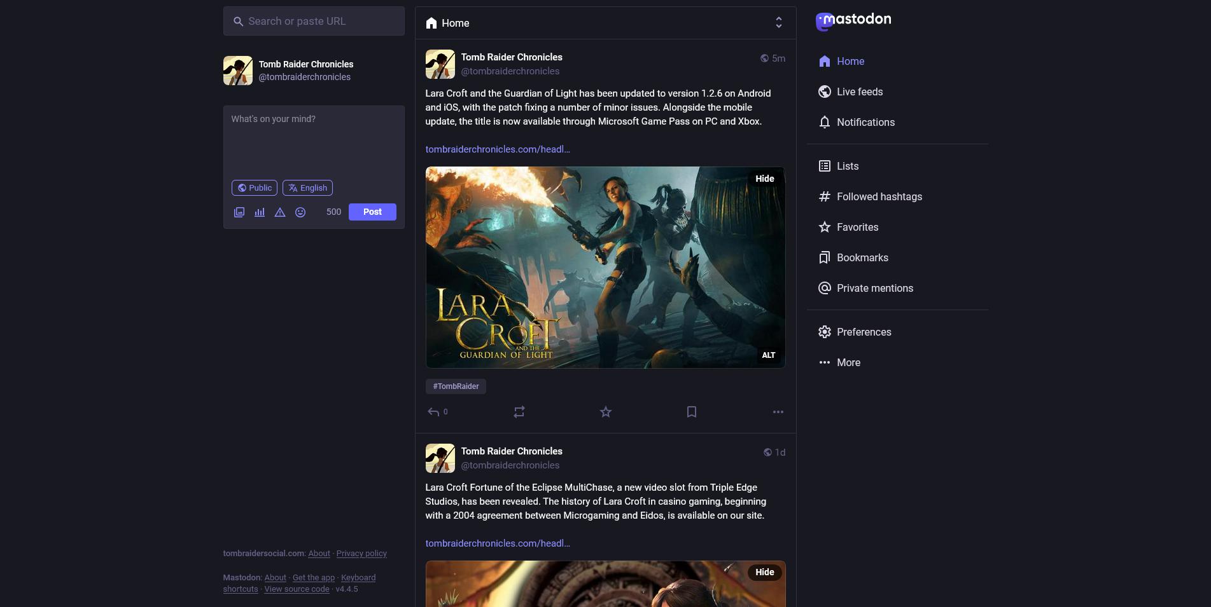The width and height of the screenshot is (1211, 607).
Task: Open the emoji picker in composer
Action: pos(300,212)
